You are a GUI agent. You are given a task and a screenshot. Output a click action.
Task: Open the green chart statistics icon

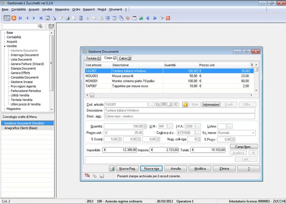pos(141,18)
